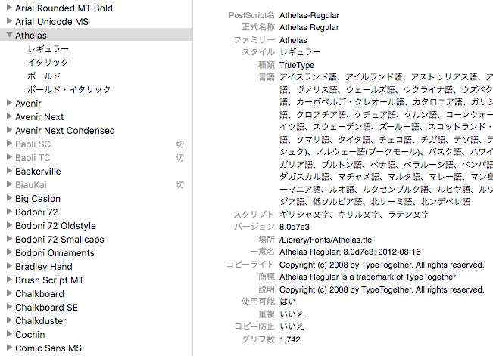Screen dimensions: 493x356
Task: Select Bodoni 72 Oldstyle font name
Action: click(55, 226)
